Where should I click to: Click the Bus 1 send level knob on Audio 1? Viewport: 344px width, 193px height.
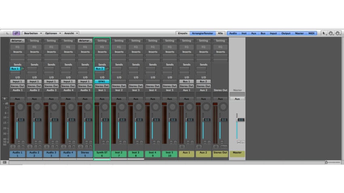click(23, 69)
